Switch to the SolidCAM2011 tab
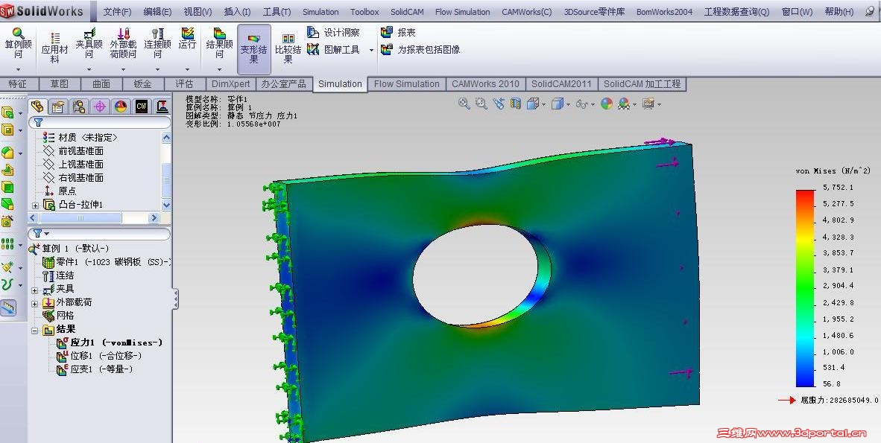Screen dimensions: 881x443 click(x=561, y=83)
